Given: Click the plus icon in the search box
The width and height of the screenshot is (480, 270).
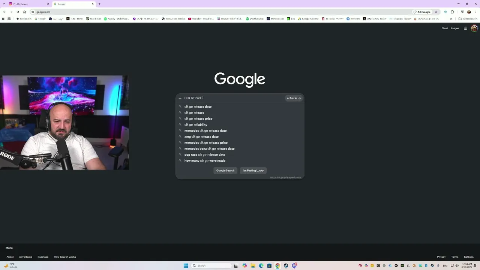Looking at the screenshot, I should click(x=180, y=98).
